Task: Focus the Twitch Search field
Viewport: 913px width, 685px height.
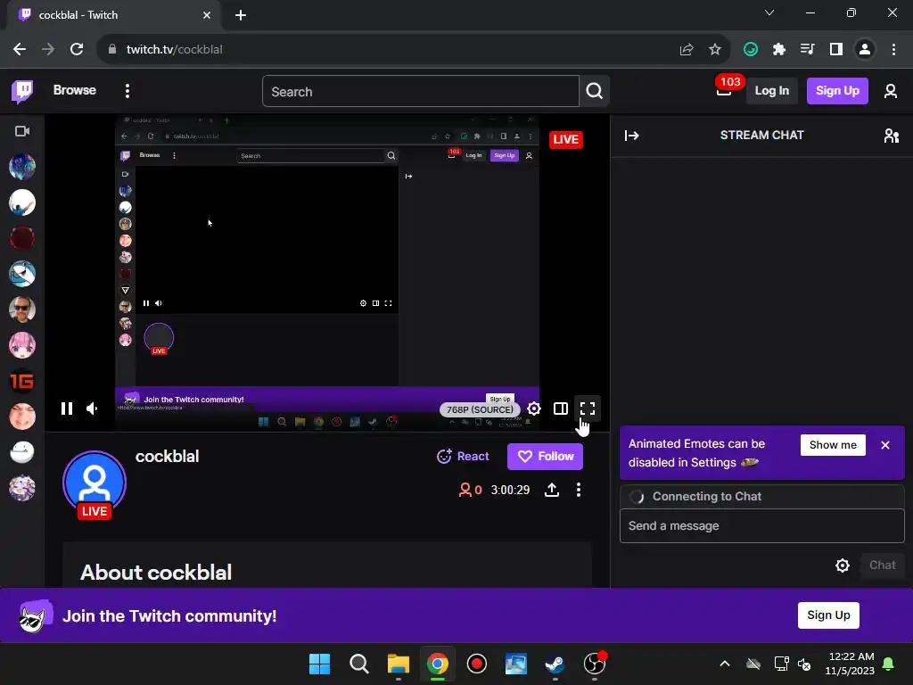Action: 421,92
